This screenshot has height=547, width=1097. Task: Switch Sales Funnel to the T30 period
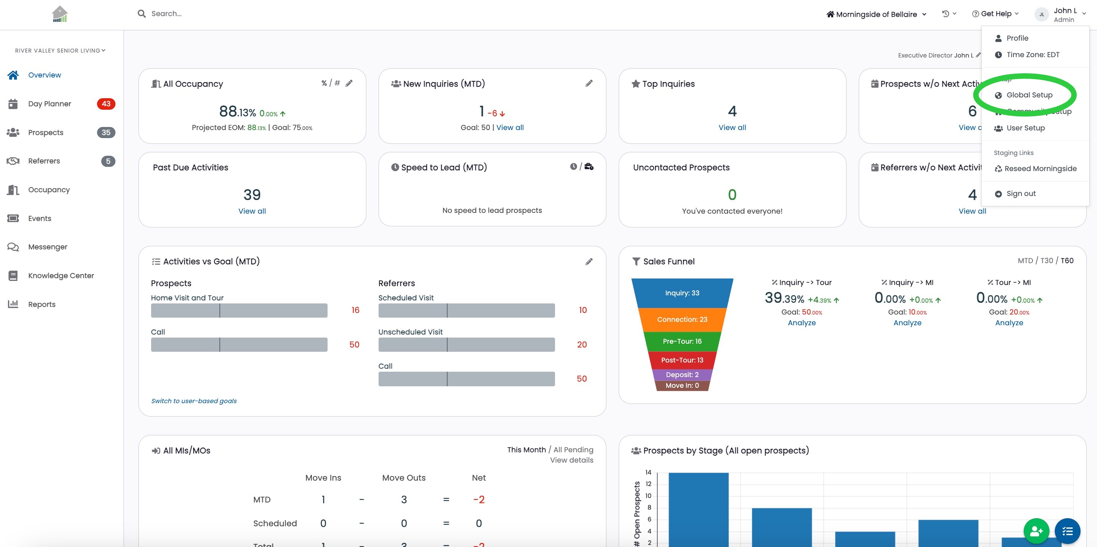pos(1046,260)
